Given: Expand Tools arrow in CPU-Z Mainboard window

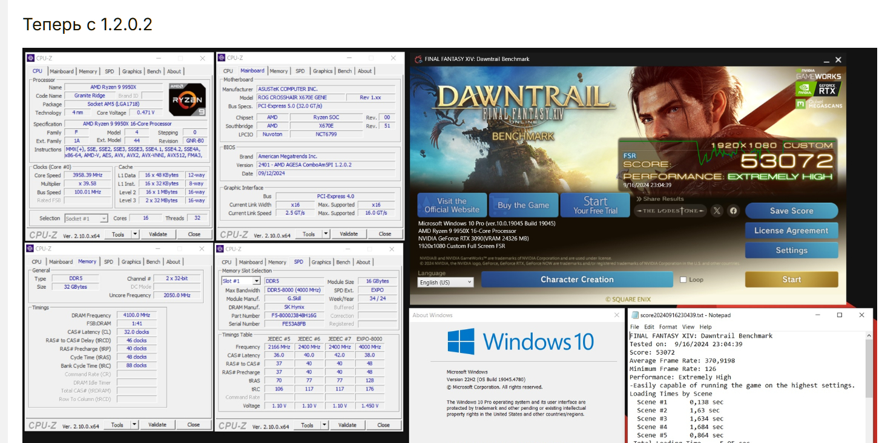Looking at the screenshot, I should pyautogui.click(x=326, y=234).
